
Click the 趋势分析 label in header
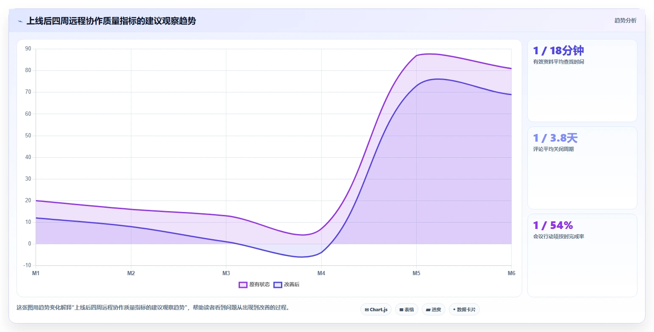(x=625, y=21)
